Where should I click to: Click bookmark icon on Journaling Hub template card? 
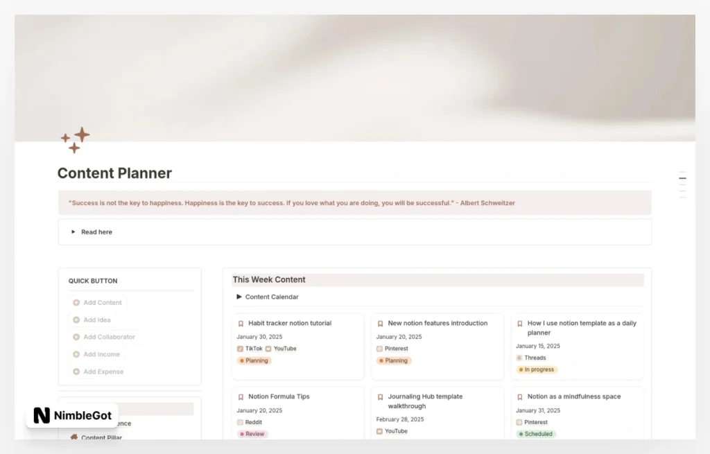(x=381, y=397)
